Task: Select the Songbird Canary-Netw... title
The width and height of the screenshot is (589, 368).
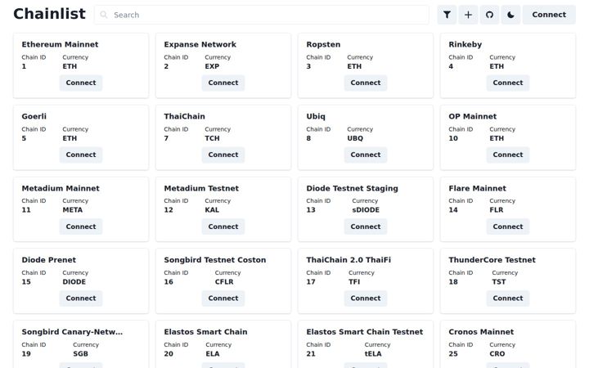Action: pos(72,332)
